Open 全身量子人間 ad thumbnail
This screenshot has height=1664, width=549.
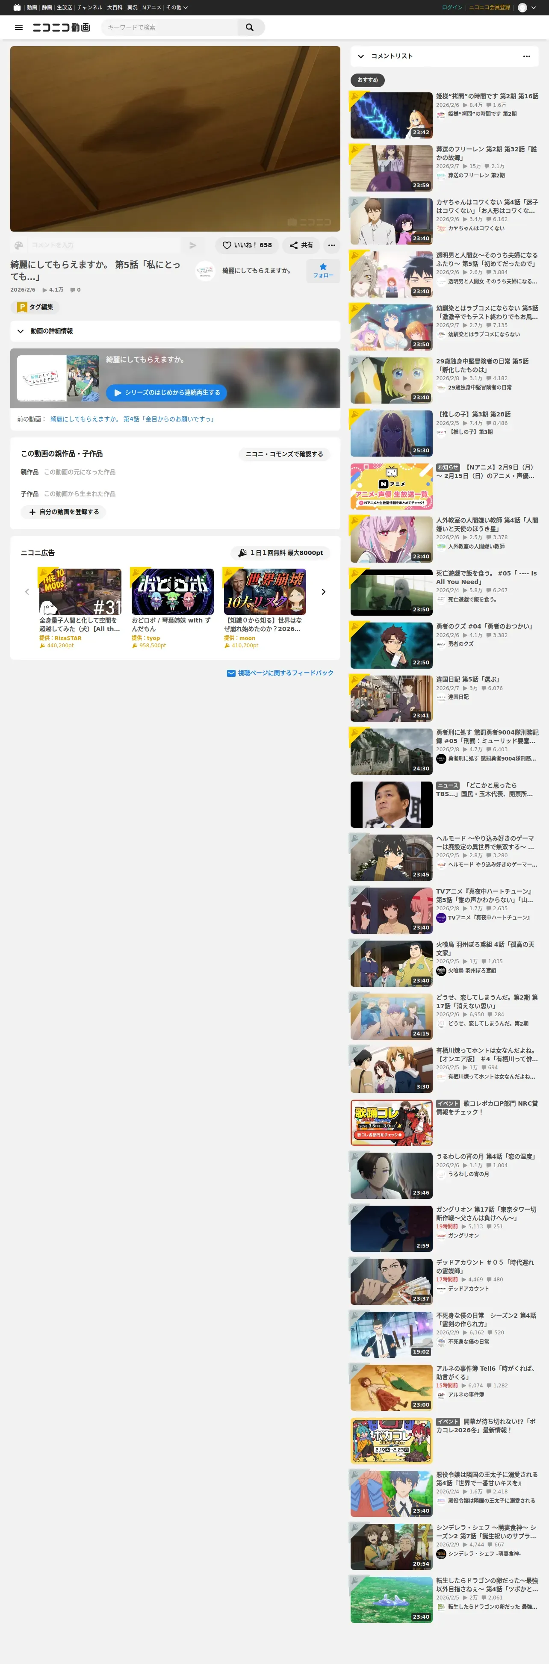click(x=80, y=592)
